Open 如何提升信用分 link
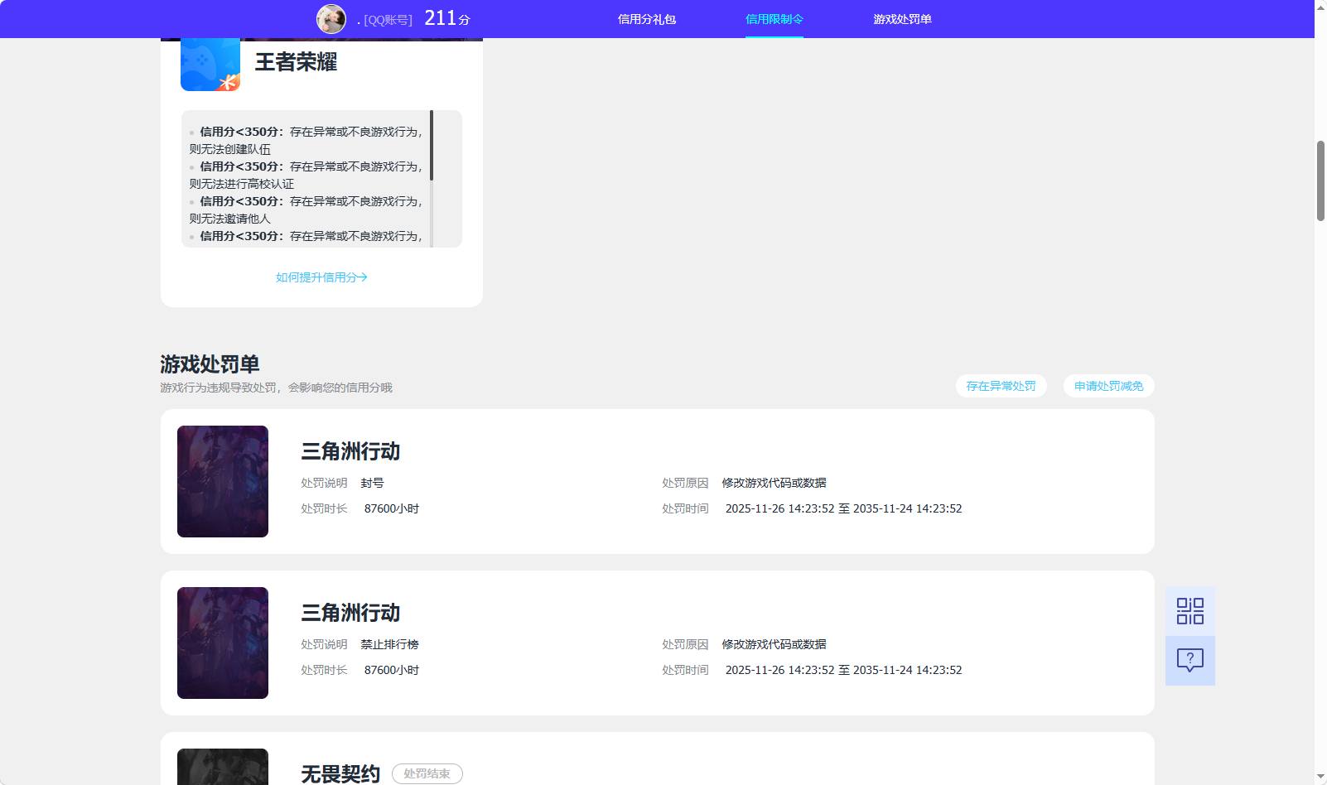Screen dimensions: 1327x785 pyautogui.click(x=321, y=277)
